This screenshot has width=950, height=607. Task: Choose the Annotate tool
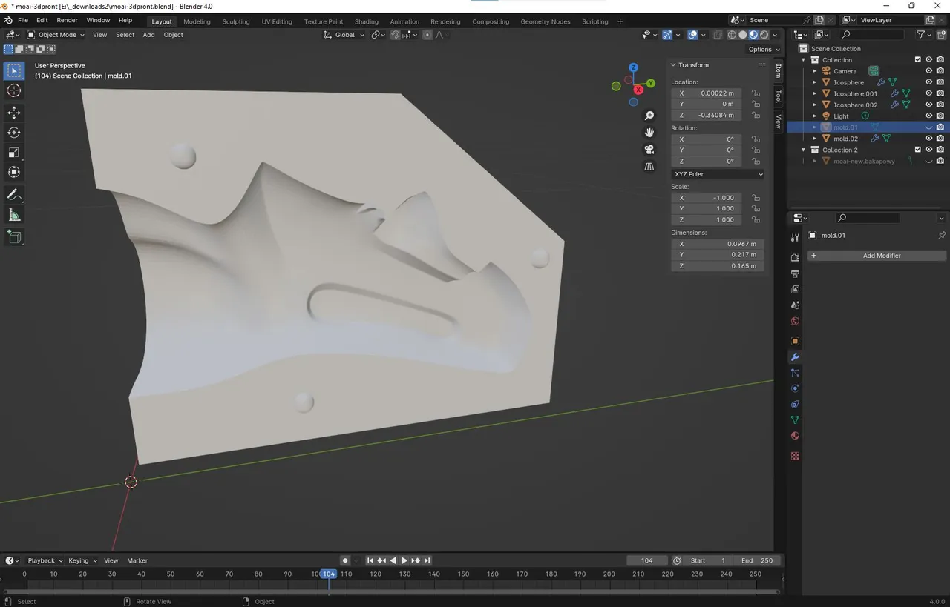(x=14, y=195)
